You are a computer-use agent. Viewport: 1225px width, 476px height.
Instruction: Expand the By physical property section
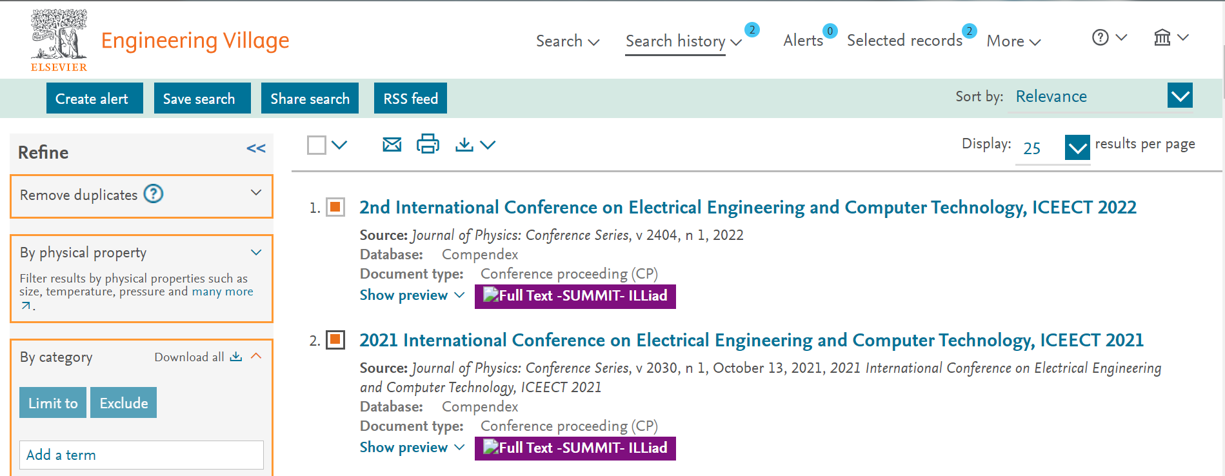(x=256, y=252)
